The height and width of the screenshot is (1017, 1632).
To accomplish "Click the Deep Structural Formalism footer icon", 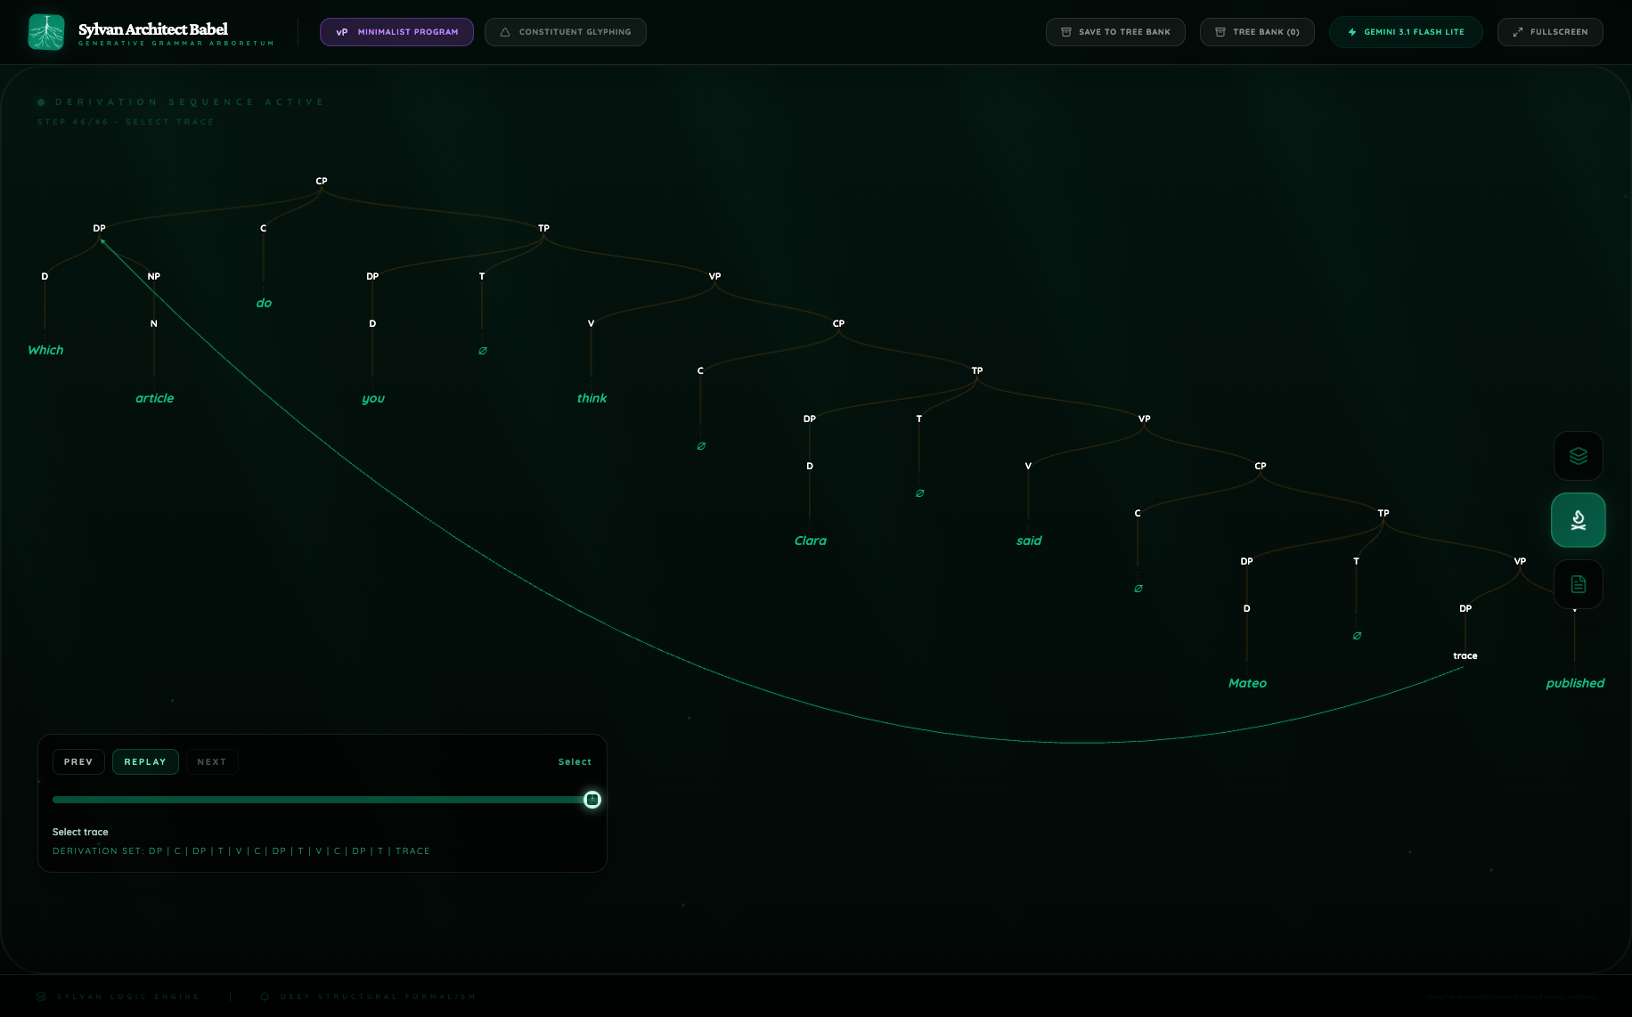I will (265, 997).
